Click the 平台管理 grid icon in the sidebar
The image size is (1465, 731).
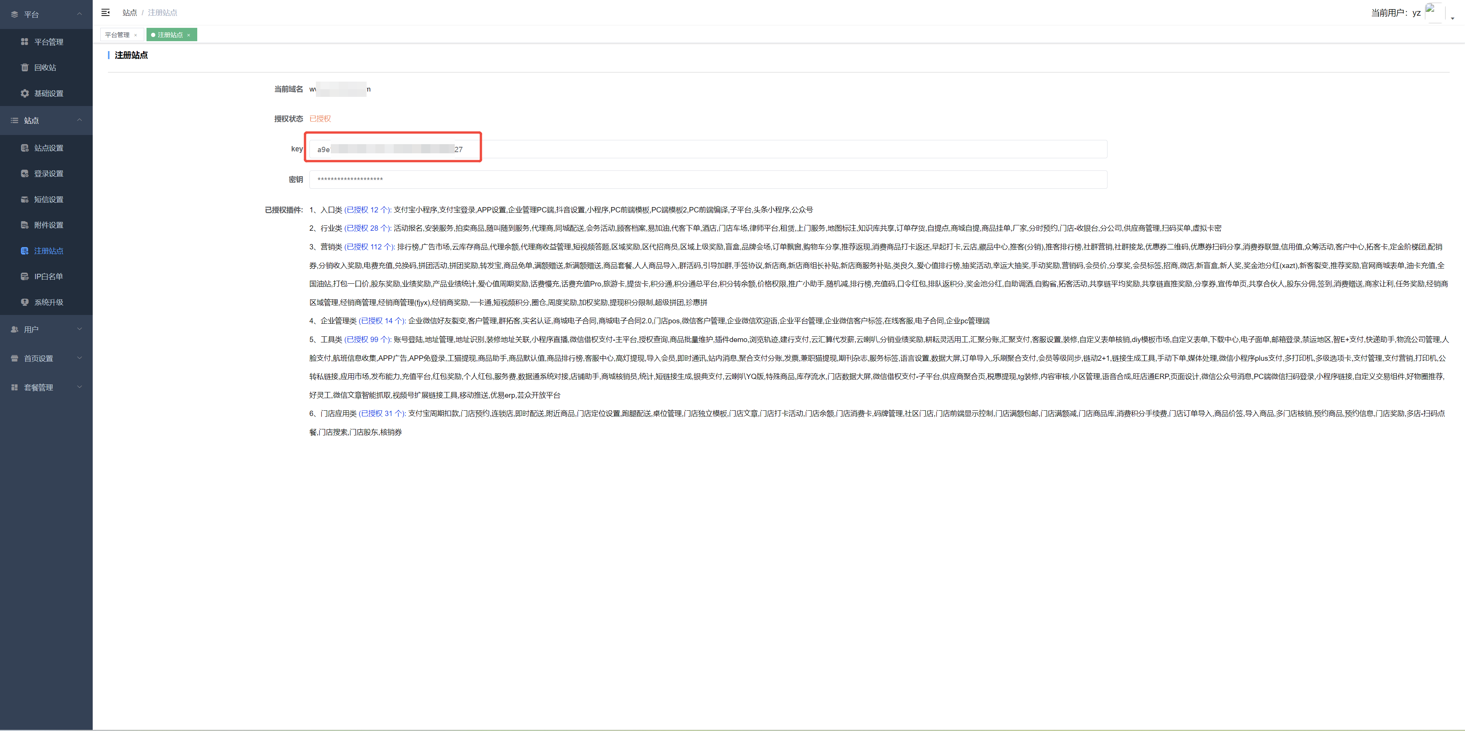pyautogui.click(x=24, y=42)
